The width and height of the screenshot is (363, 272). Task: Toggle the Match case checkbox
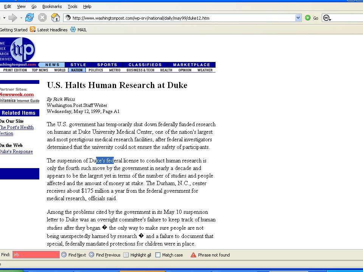[x=158, y=255]
